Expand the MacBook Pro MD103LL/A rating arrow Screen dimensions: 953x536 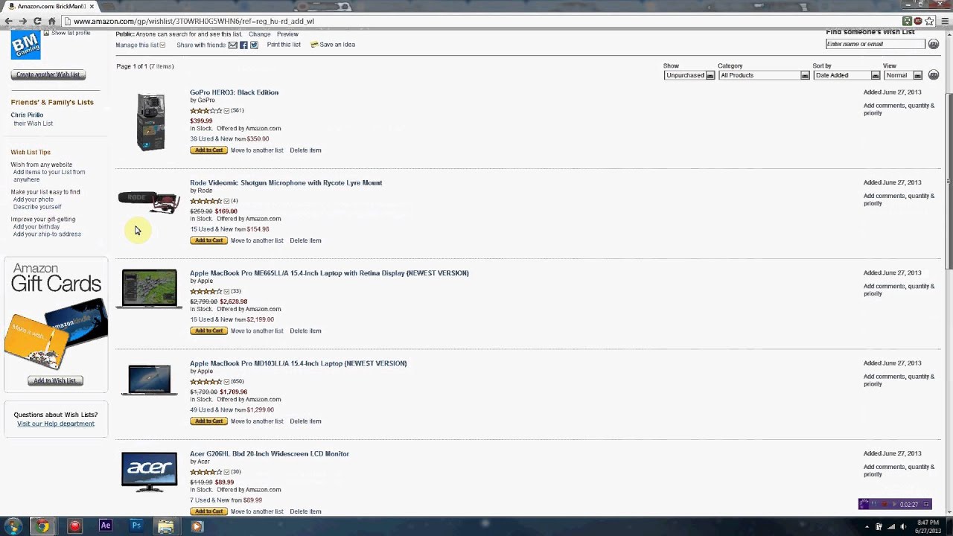coord(226,382)
